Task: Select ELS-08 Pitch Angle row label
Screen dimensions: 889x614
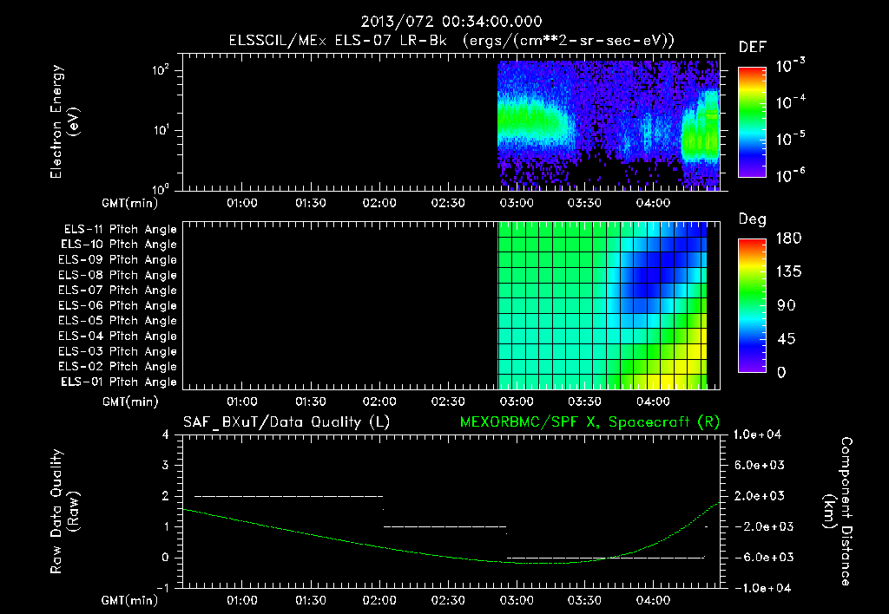Action: click(x=118, y=275)
